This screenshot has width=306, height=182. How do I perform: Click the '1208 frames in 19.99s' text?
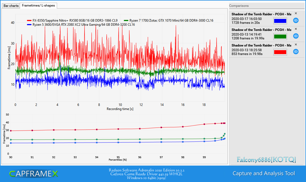[x=248, y=38]
